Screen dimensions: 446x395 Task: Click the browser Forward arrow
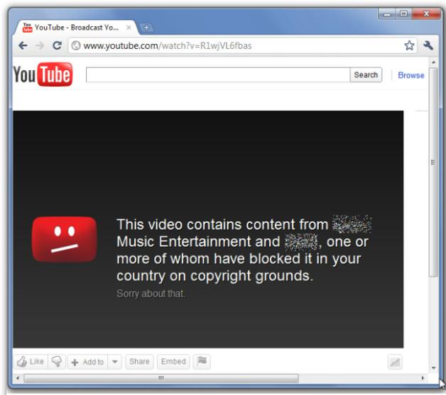point(40,45)
